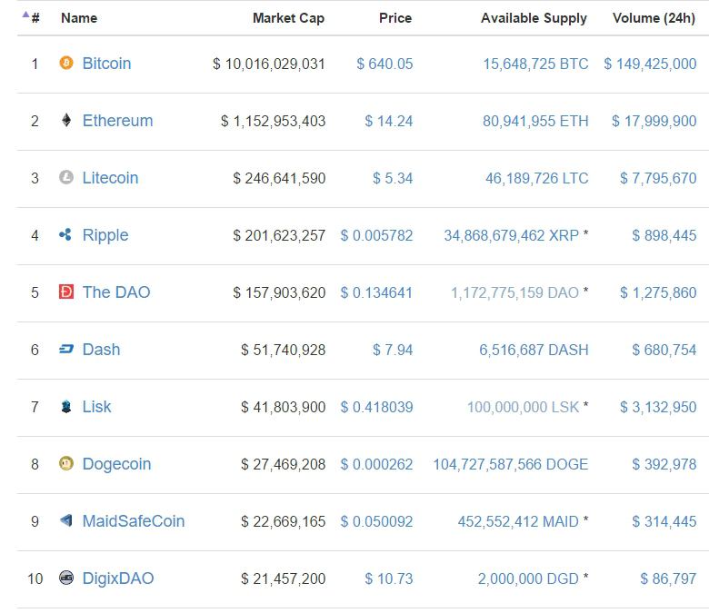The height and width of the screenshot is (613, 709).
Task: Sort the table by Market Cap header
Action: pyautogui.click(x=288, y=18)
